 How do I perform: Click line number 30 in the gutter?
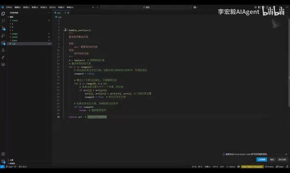pyautogui.click(x=58, y=117)
